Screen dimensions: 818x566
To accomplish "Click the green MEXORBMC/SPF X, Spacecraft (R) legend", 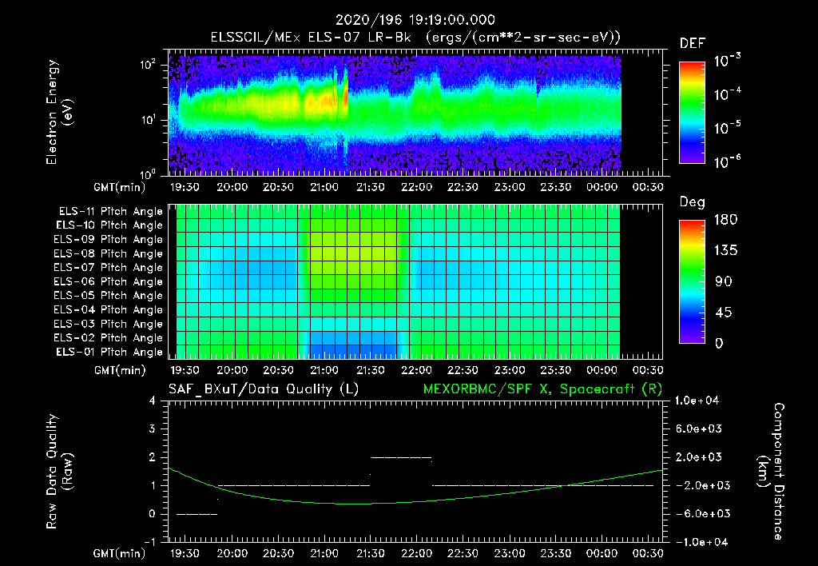I will click(542, 389).
